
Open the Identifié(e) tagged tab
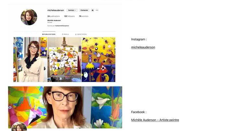(81, 34)
